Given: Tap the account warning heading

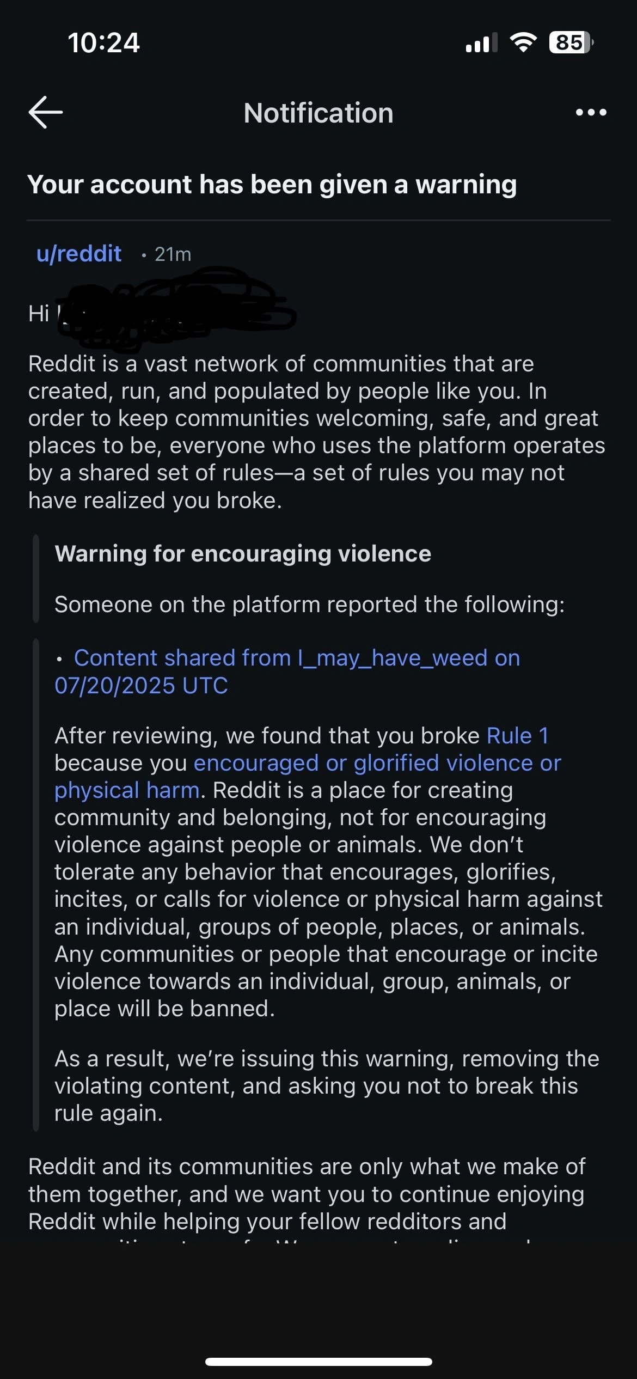Looking at the screenshot, I should [272, 185].
